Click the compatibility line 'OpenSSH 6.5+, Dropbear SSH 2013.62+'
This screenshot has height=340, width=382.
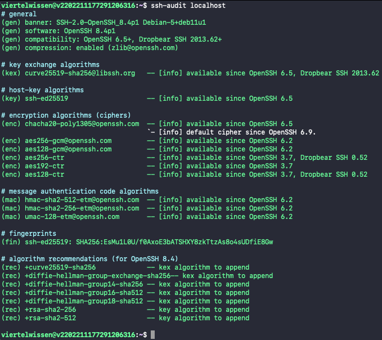[x=153, y=39]
